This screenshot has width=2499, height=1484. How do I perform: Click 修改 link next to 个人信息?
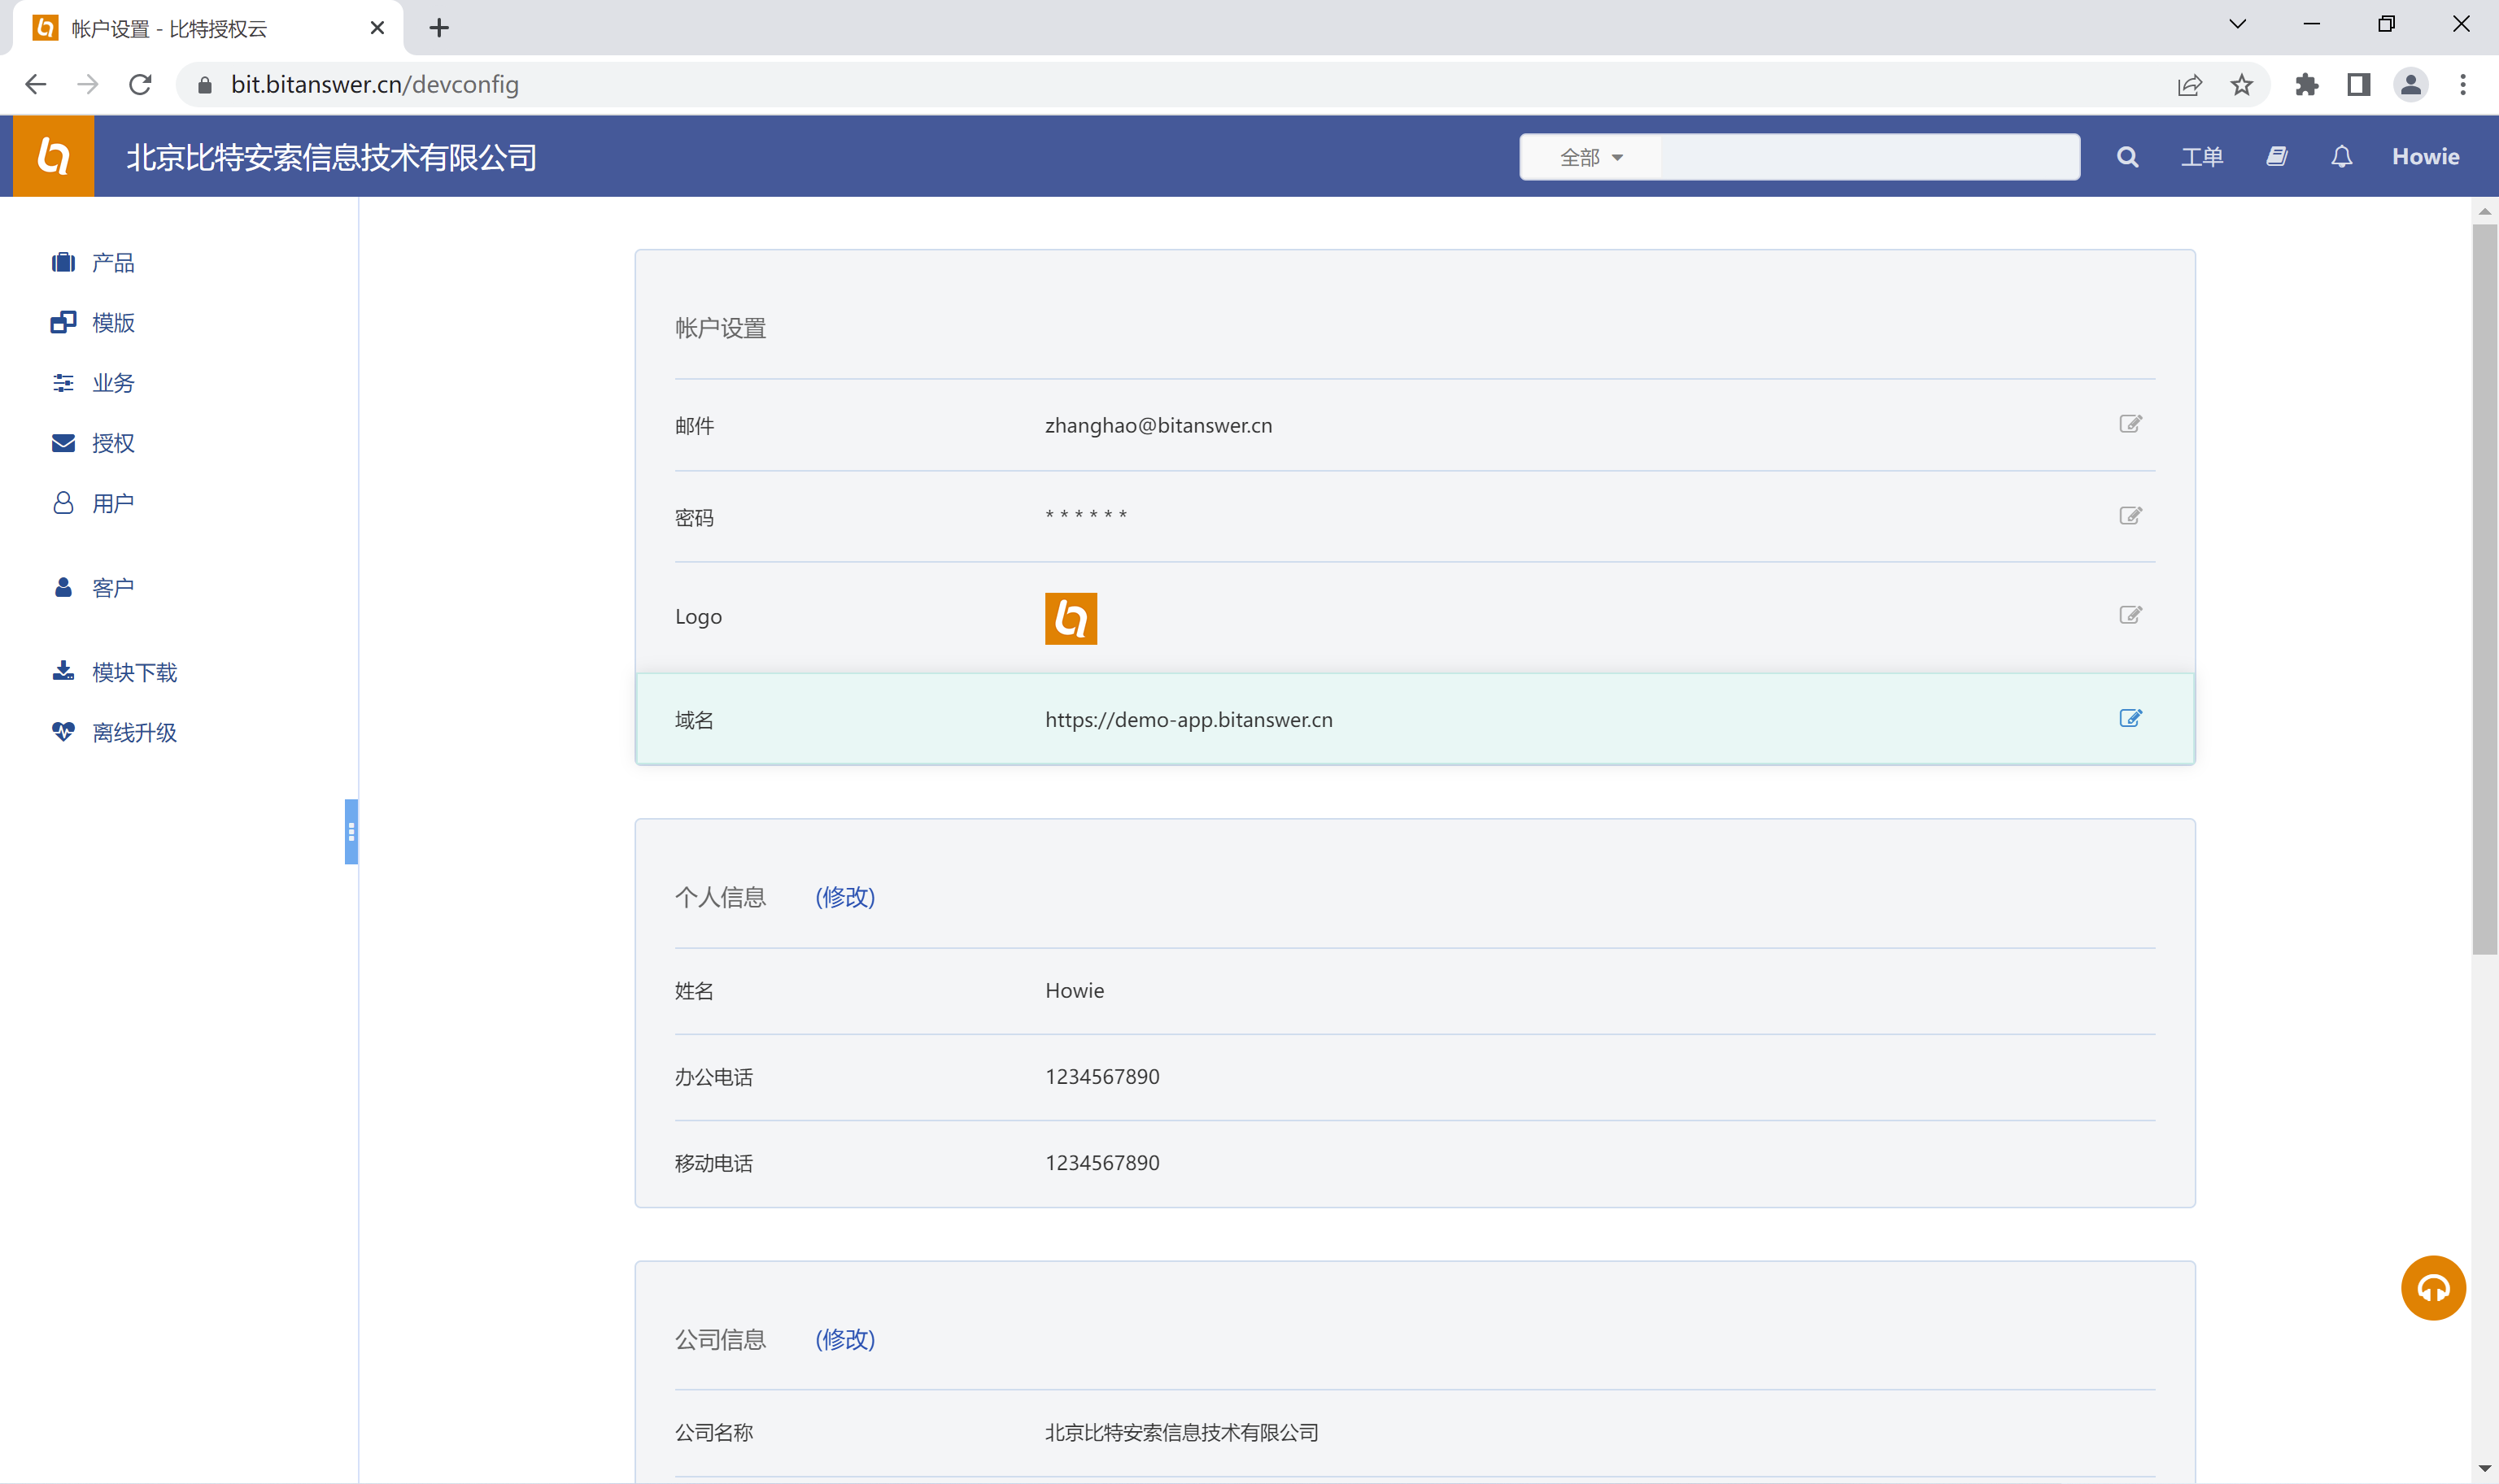(844, 897)
